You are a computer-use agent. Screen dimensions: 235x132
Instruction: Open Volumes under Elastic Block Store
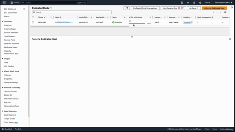tap(7, 75)
